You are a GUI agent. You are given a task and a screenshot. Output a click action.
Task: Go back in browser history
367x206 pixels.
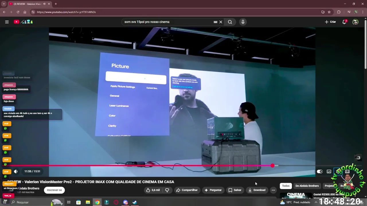click(4, 12)
